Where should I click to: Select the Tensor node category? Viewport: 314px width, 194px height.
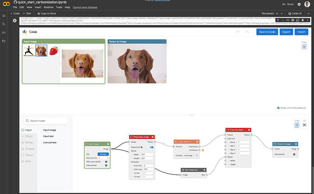click(28, 155)
